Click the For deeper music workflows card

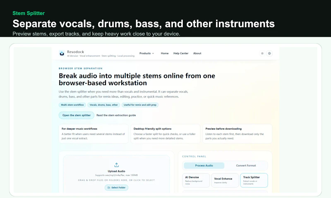(94, 134)
